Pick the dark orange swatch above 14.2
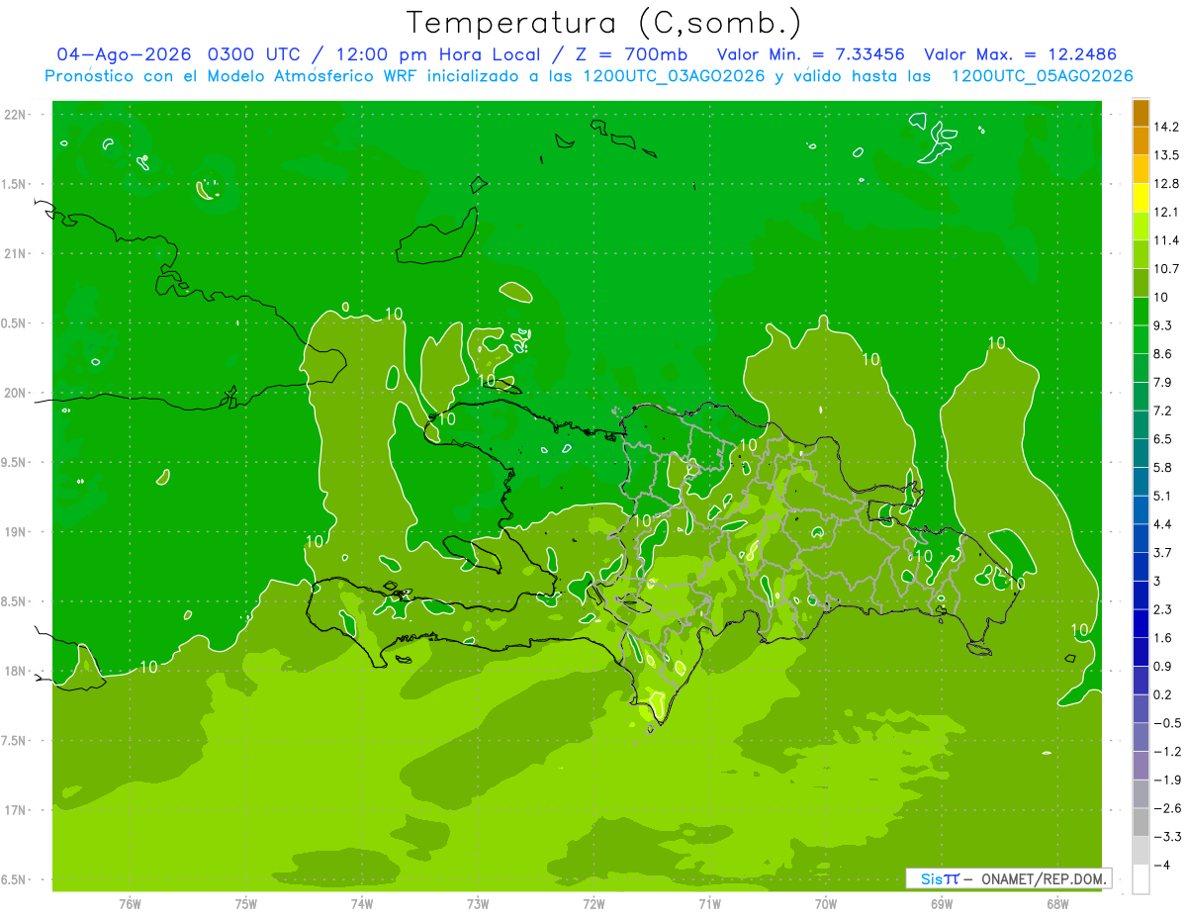Image resolution: width=1187 pixels, height=917 pixels. point(1141,113)
